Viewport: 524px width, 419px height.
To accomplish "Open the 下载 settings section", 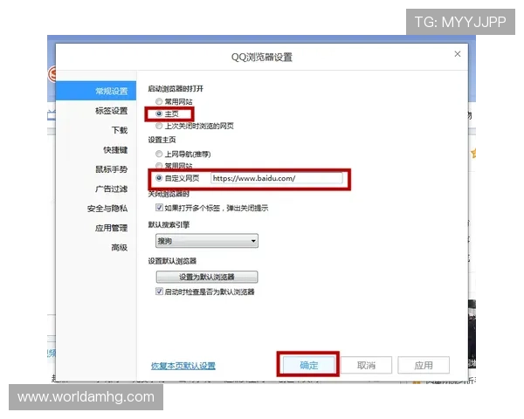I will point(120,130).
